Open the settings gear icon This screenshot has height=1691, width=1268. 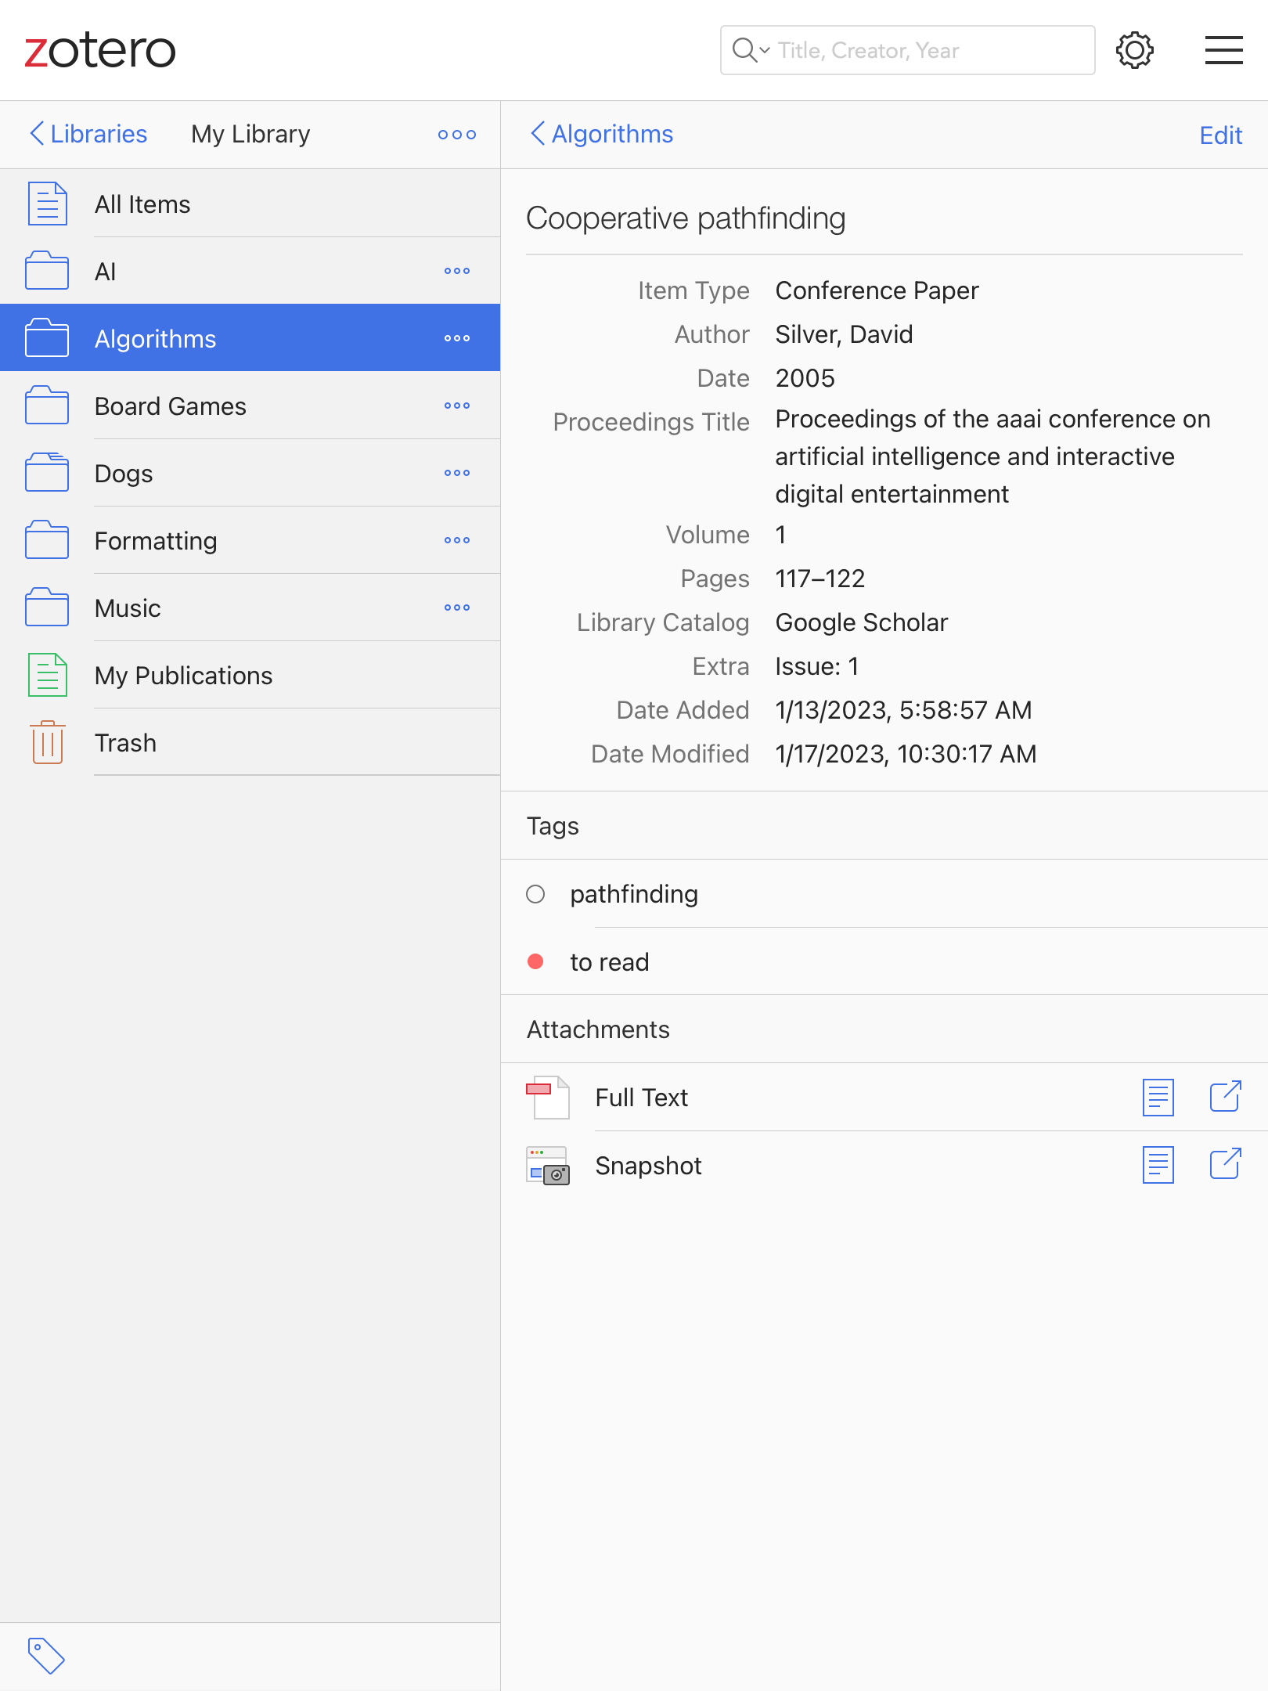(1134, 51)
